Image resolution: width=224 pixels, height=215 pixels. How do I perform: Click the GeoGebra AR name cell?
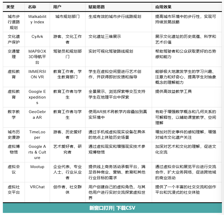pyautogui.click(x=37, y=114)
